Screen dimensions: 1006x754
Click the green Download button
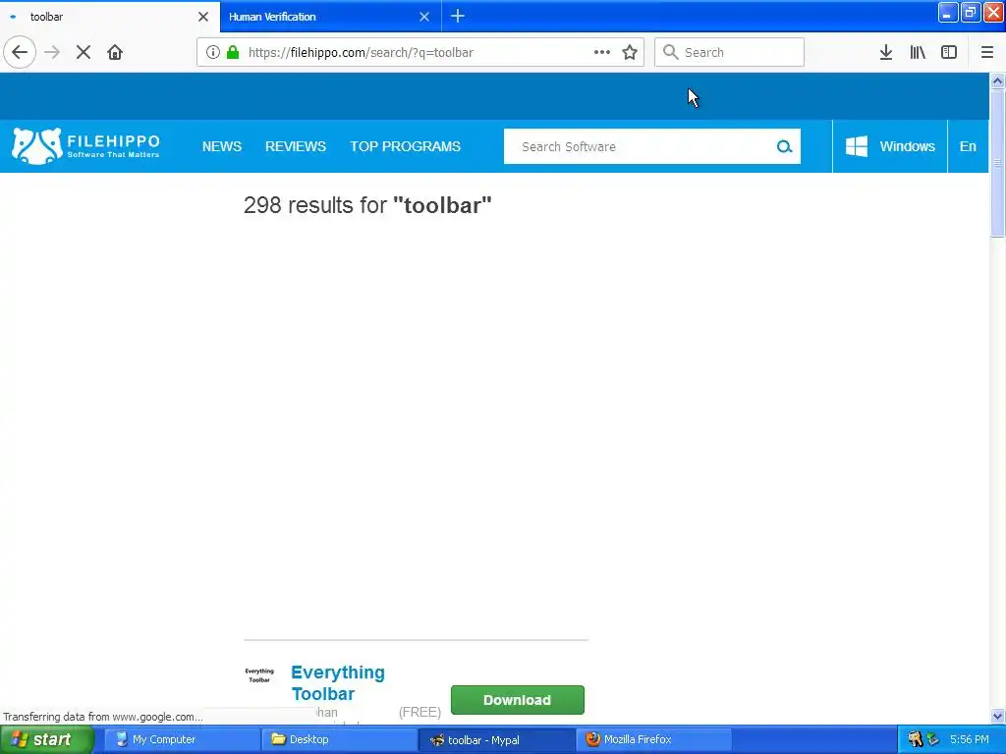click(x=517, y=699)
